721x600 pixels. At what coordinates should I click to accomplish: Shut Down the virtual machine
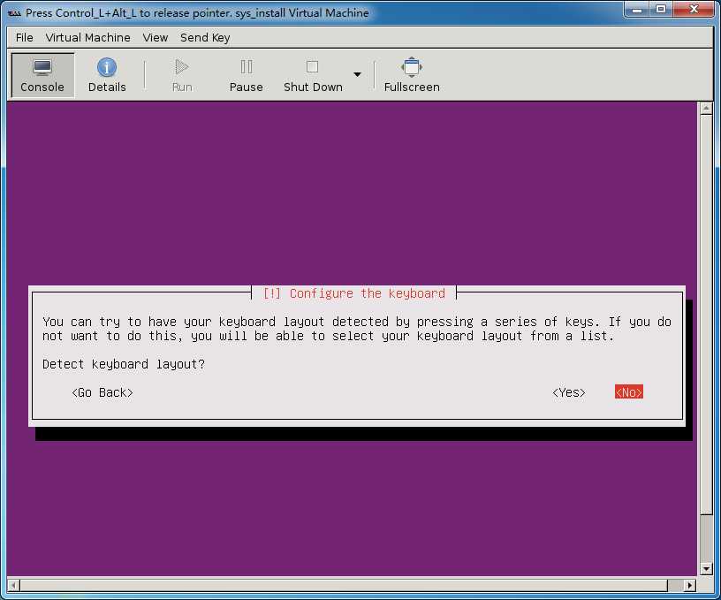pyautogui.click(x=313, y=75)
